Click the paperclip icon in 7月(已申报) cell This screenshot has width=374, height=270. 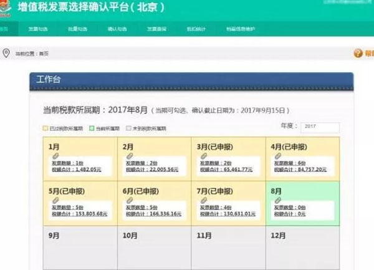coord(204,200)
